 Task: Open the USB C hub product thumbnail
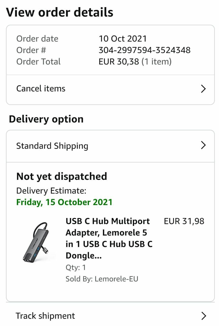point(36,241)
